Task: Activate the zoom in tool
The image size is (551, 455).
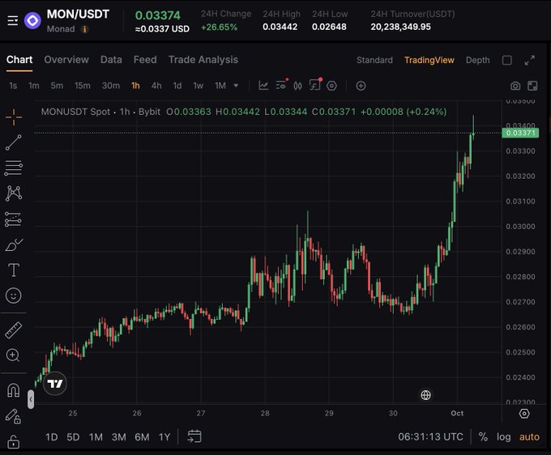Action: [x=13, y=355]
